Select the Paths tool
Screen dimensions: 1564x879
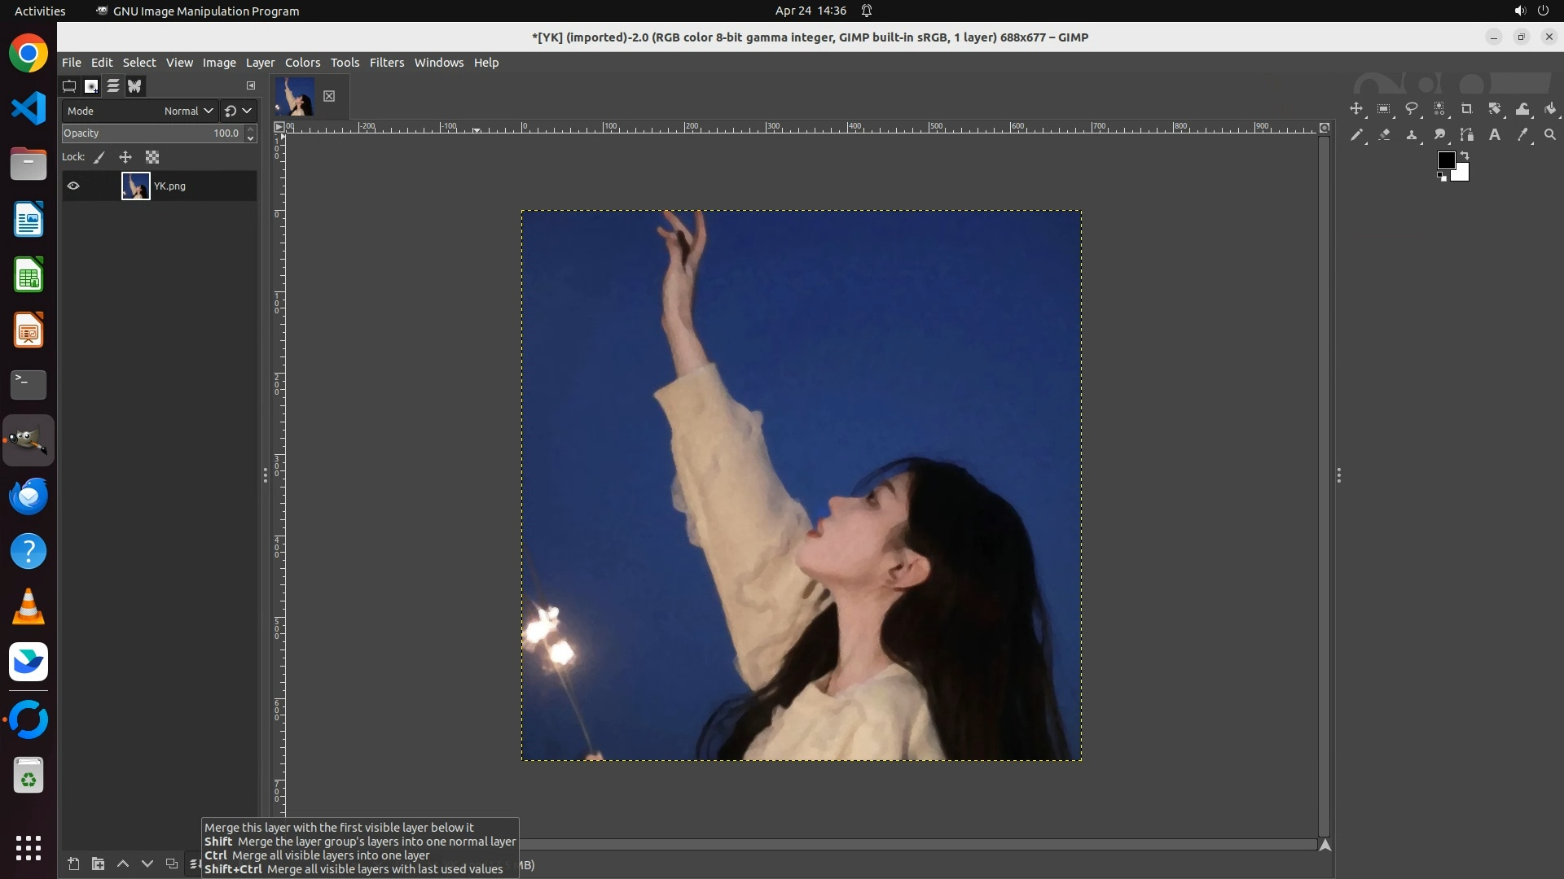coord(1467,135)
